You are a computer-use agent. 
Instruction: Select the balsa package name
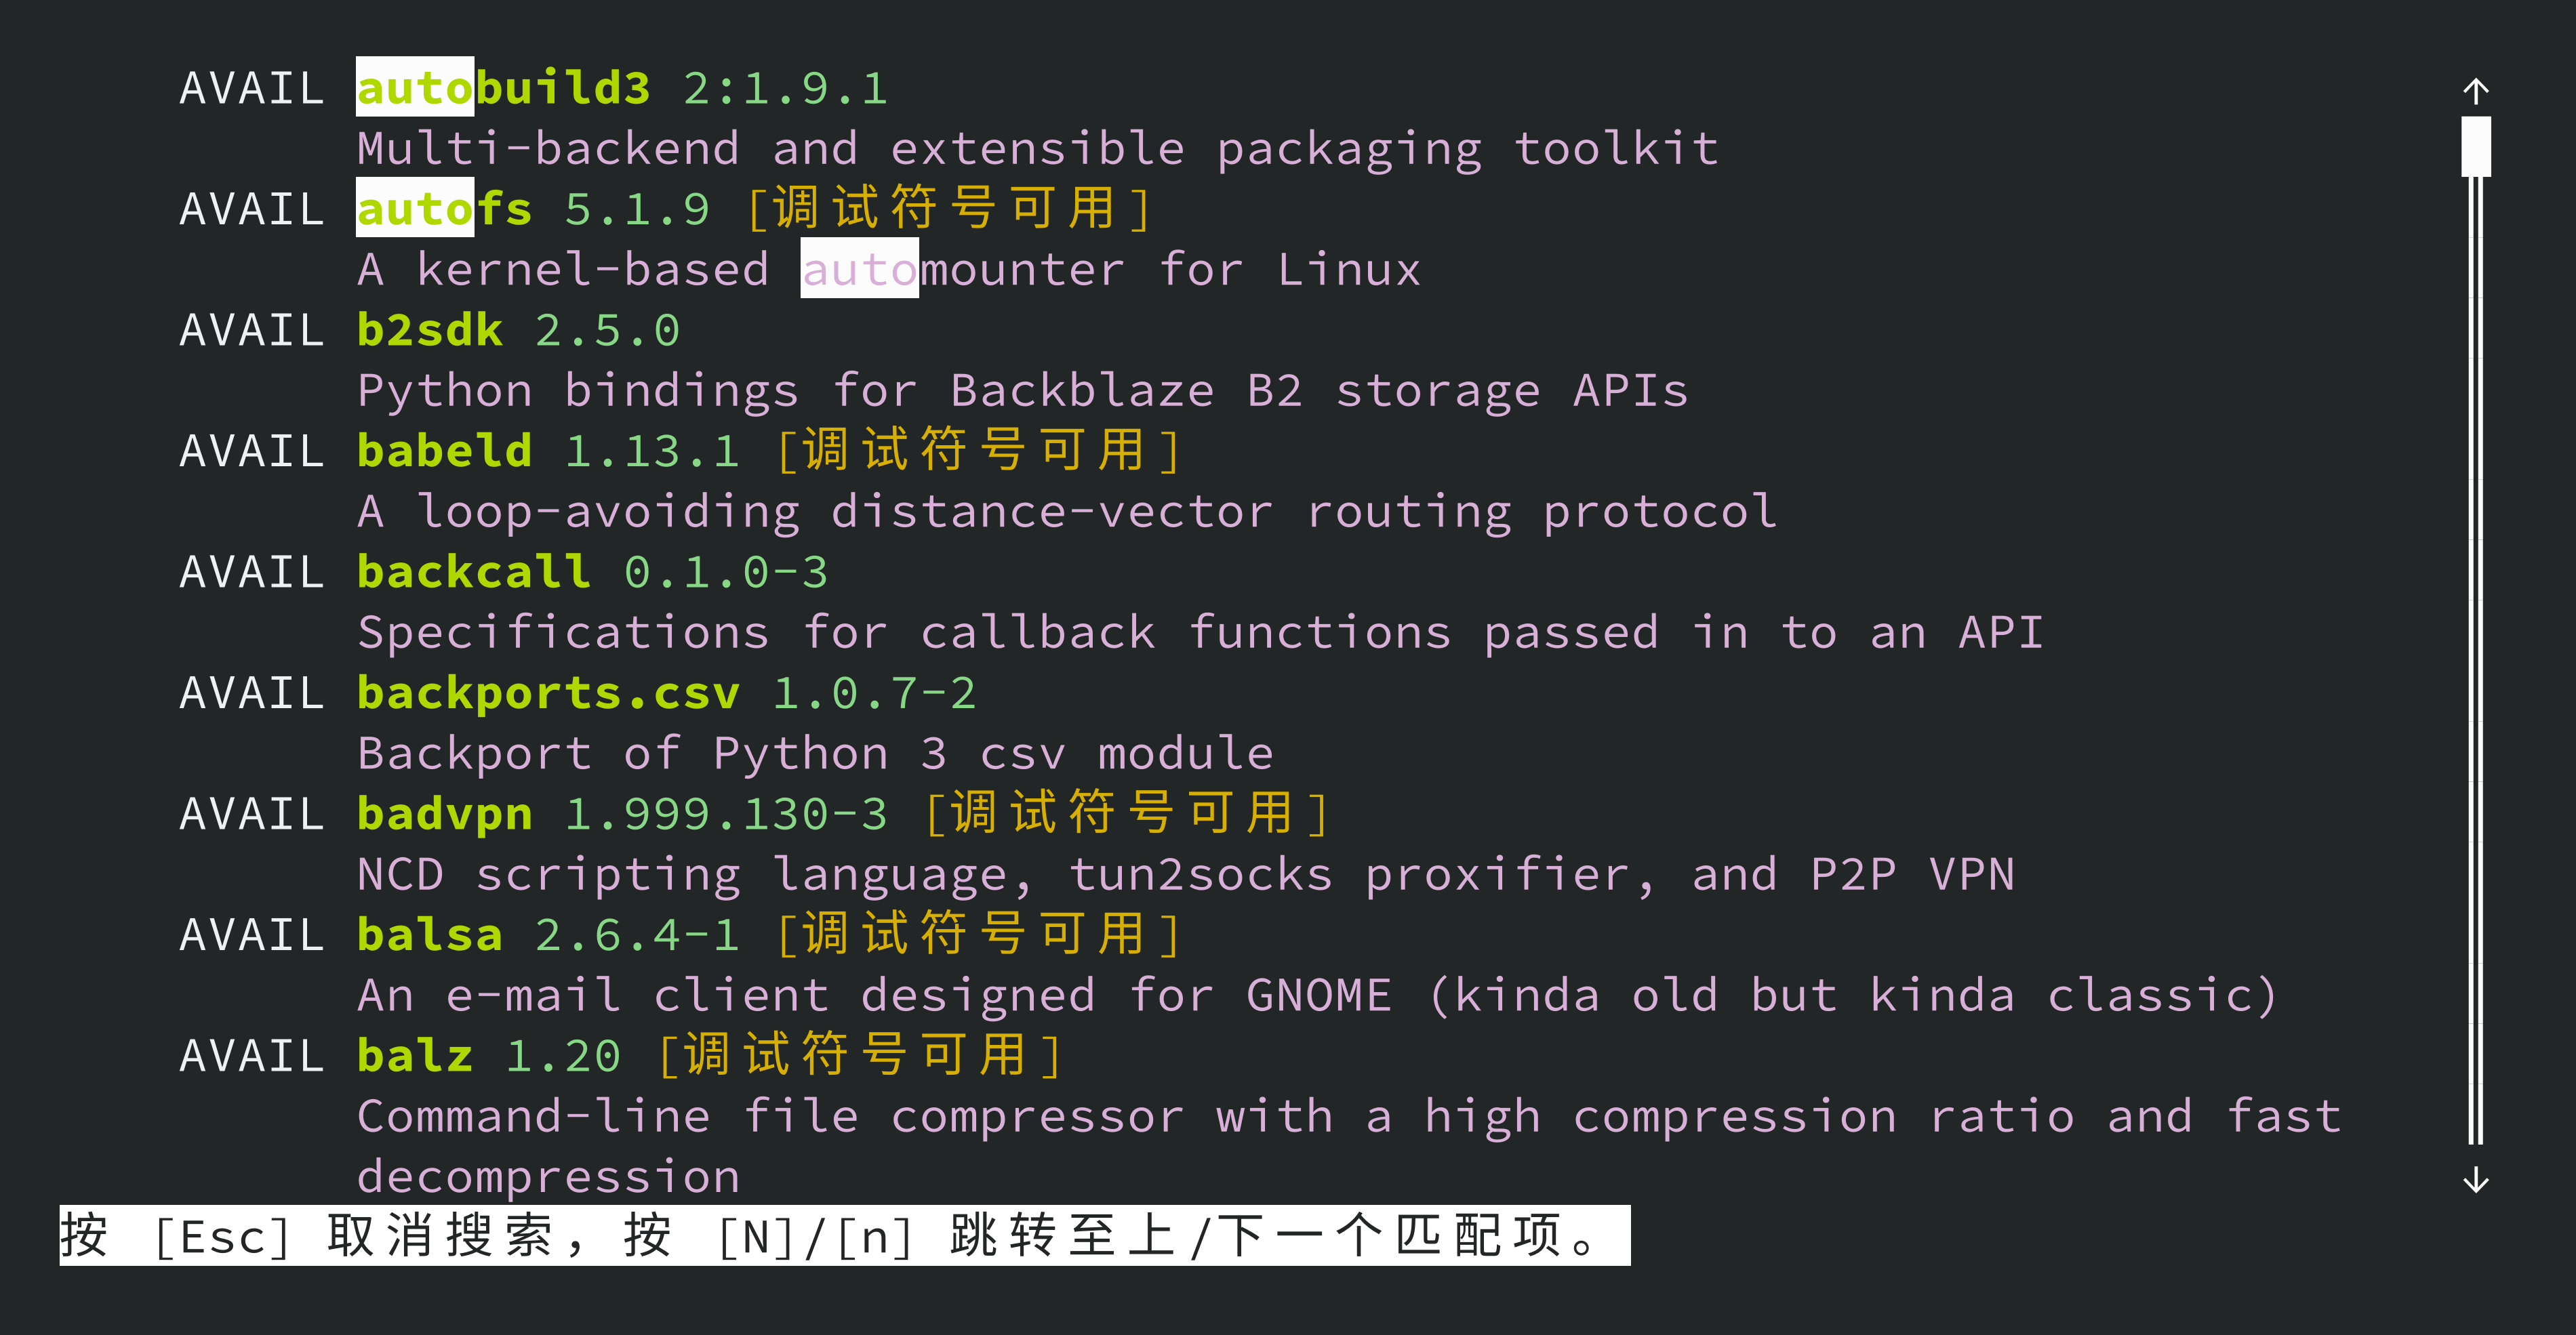click(x=430, y=935)
